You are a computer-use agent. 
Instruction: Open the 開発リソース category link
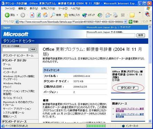pyautogui.click(x=10, y=117)
